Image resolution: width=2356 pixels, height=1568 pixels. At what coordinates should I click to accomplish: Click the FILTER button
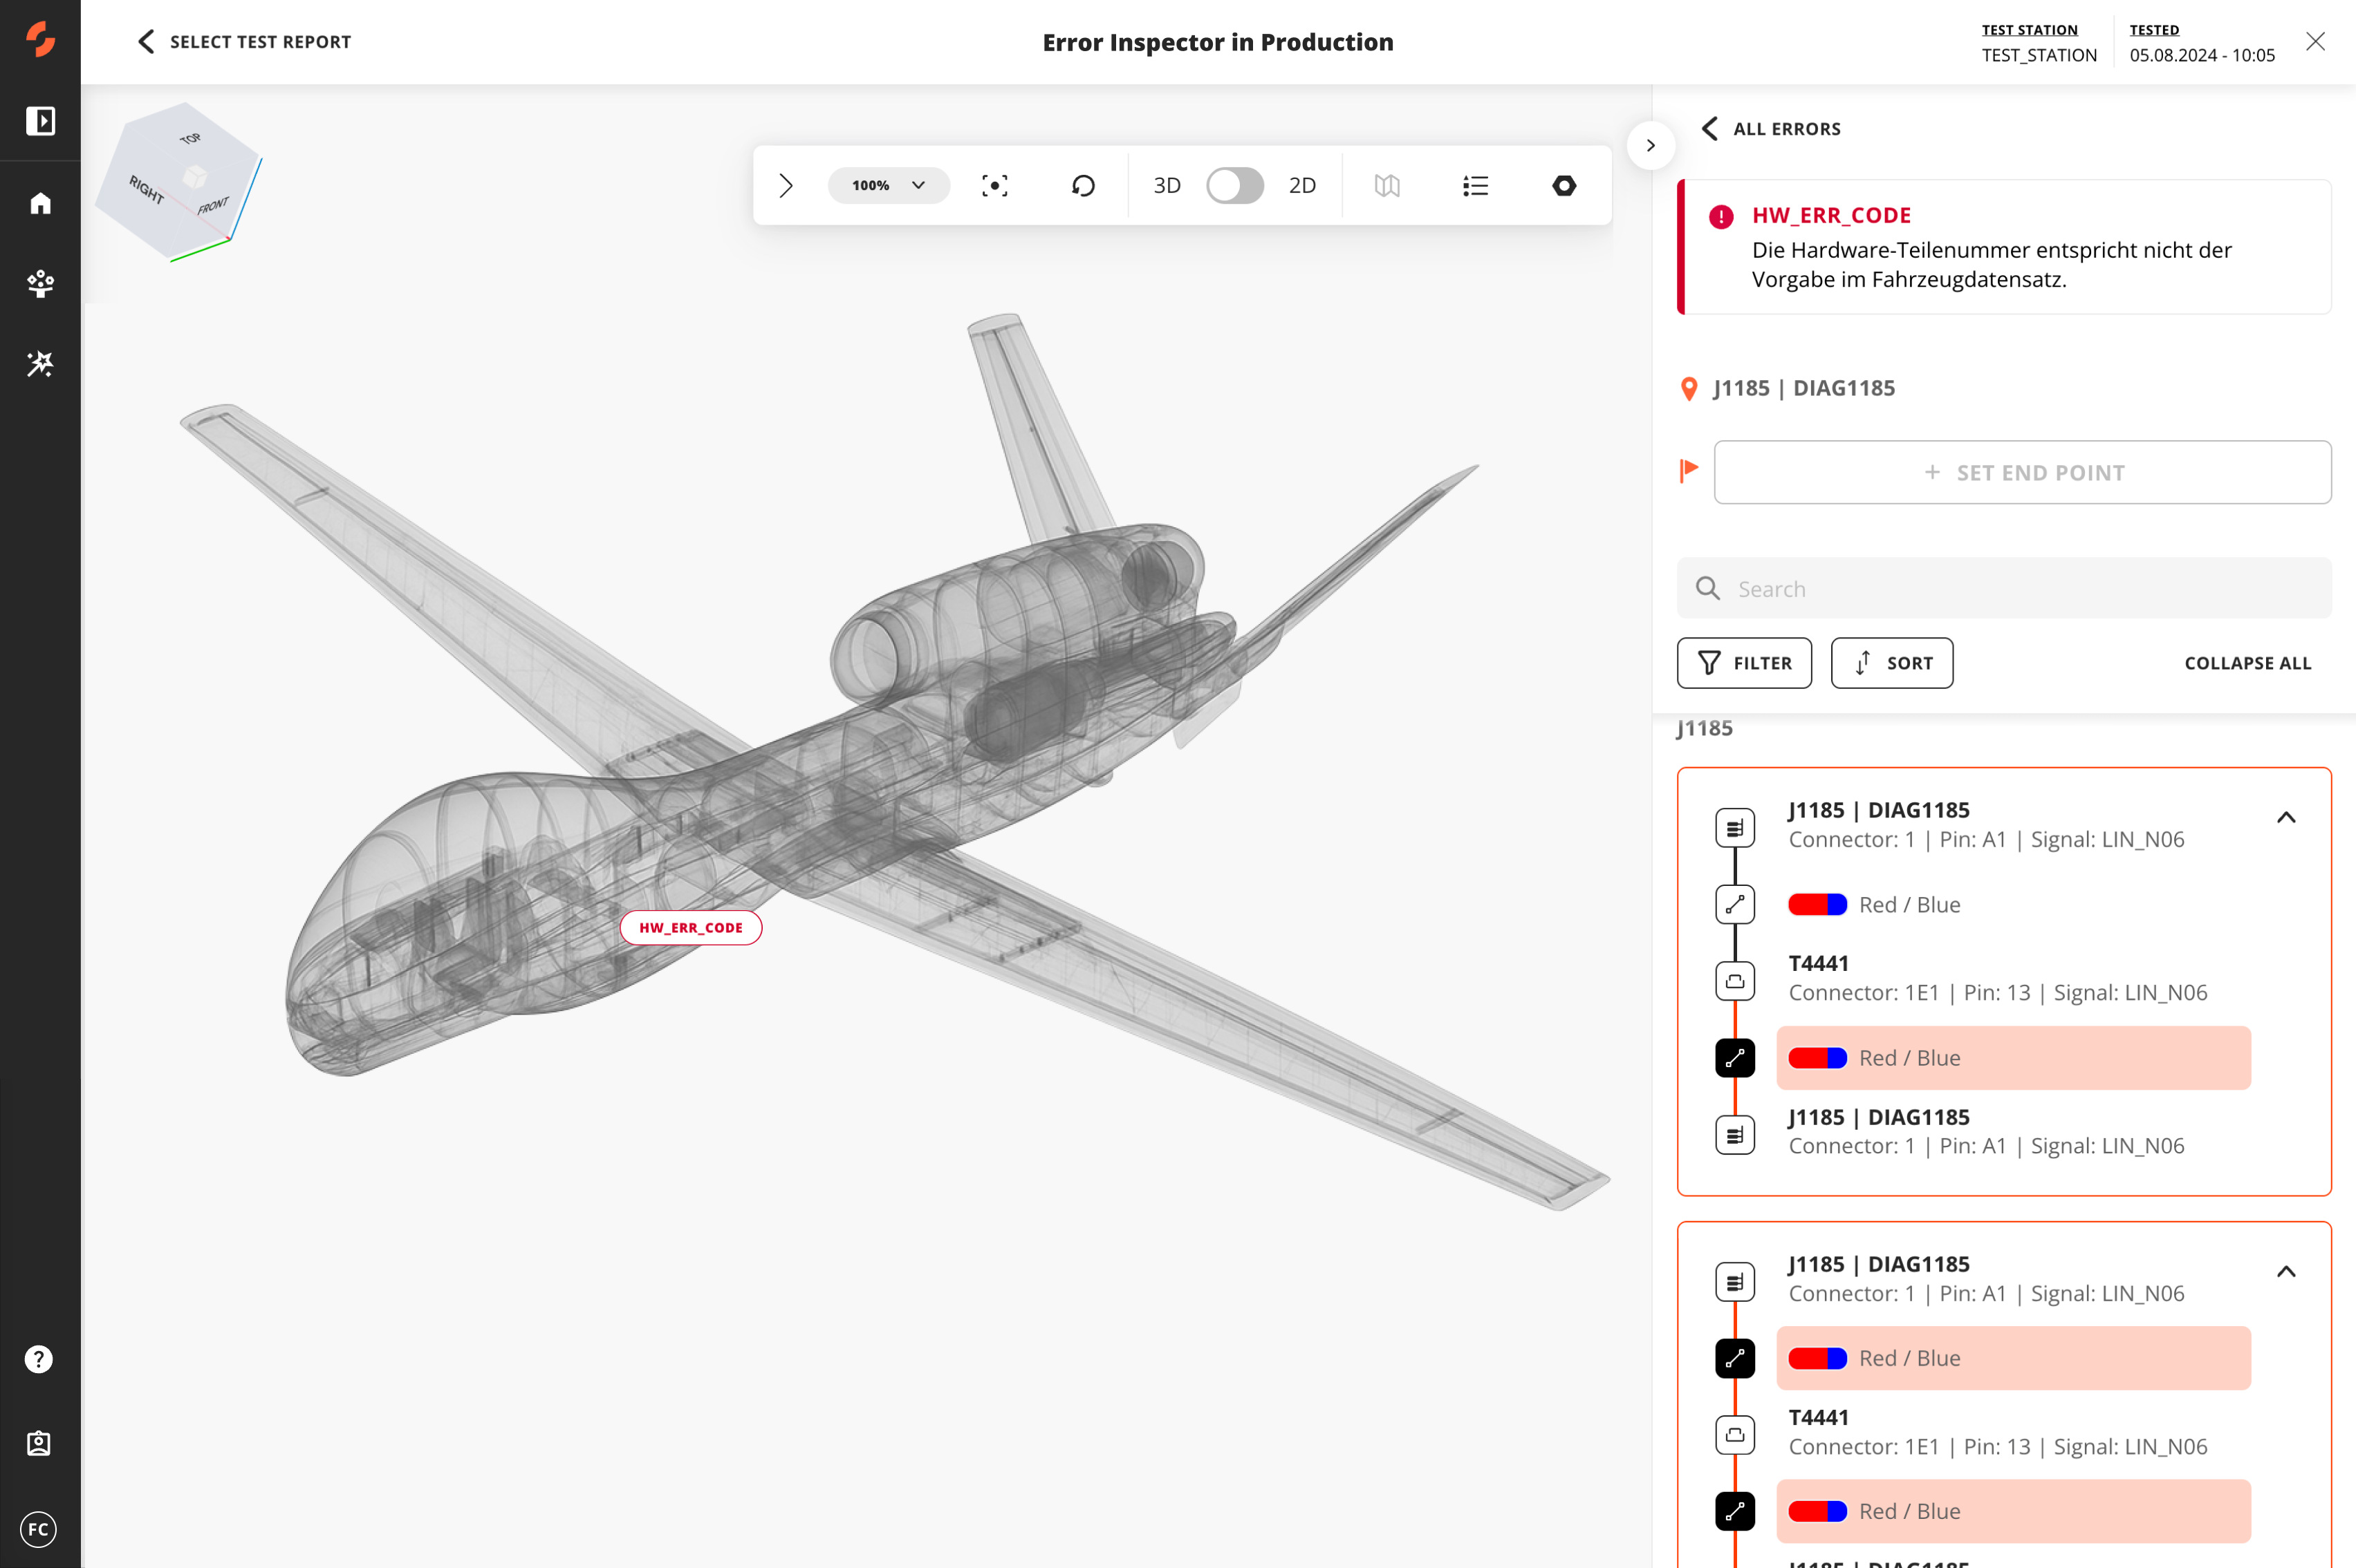(1744, 663)
